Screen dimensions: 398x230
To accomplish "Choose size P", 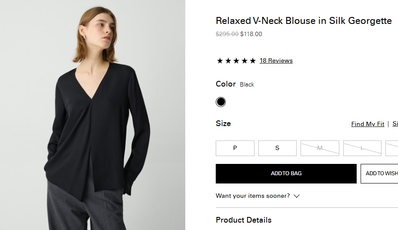I will coord(235,148).
